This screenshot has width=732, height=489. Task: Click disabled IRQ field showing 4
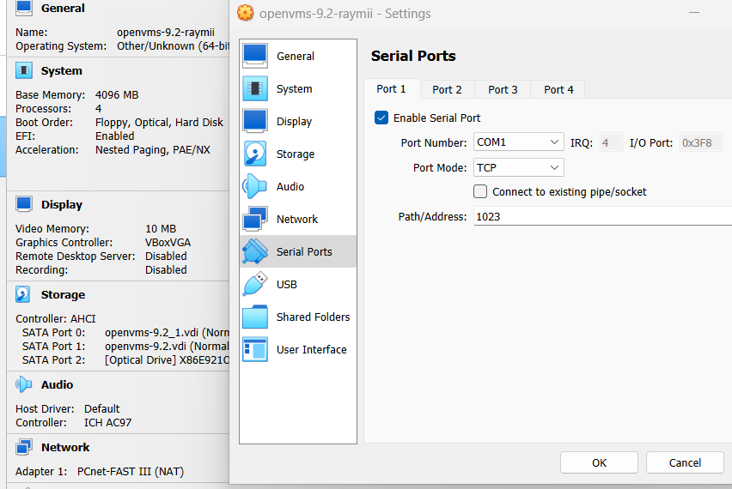pyautogui.click(x=611, y=142)
